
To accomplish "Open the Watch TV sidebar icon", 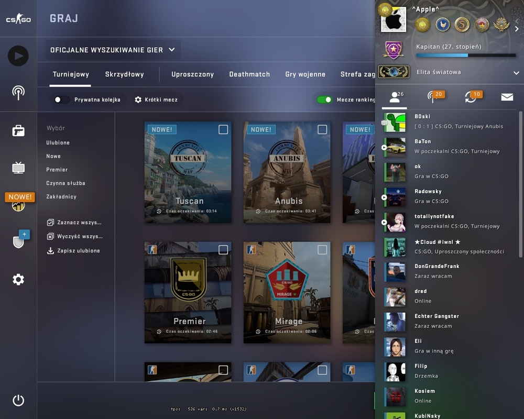I will click(18, 168).
